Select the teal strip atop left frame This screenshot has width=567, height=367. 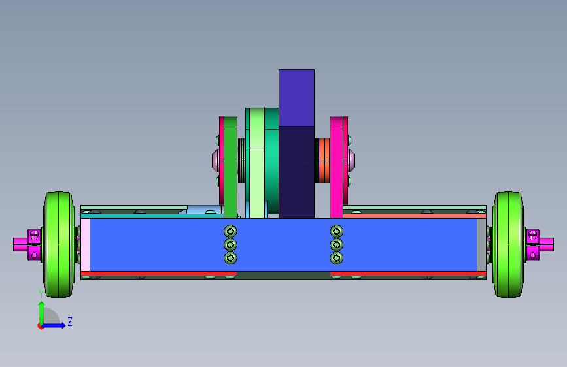pyautogui.click(x=152, y=216)
